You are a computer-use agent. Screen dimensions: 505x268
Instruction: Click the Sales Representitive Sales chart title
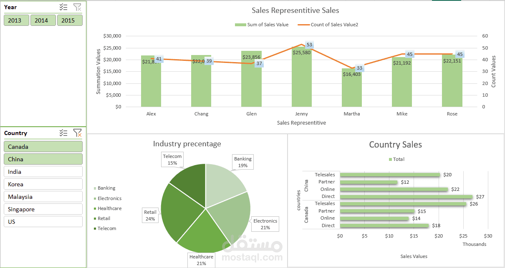(295, 10)
